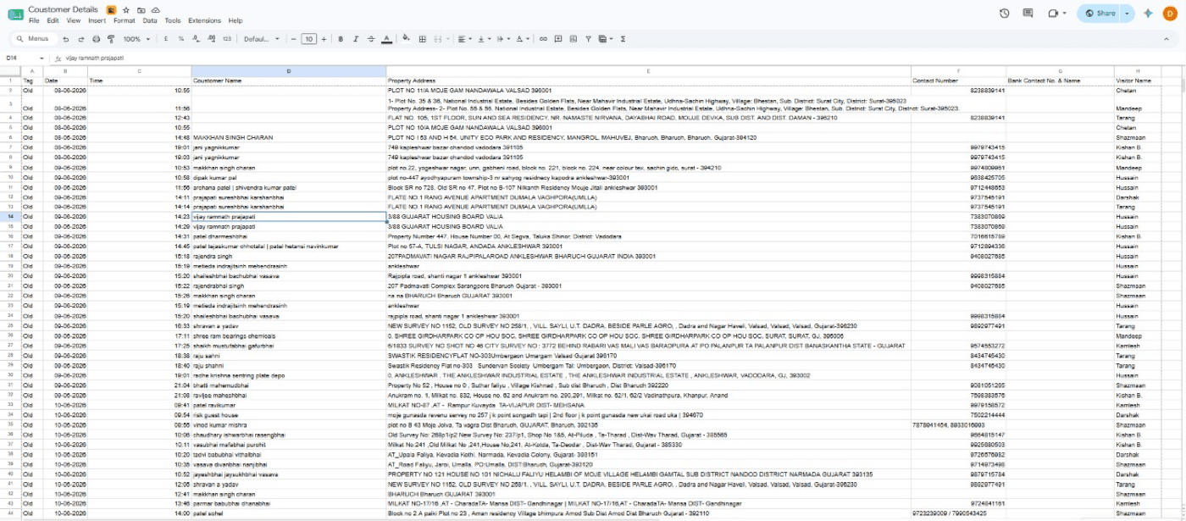1186x521 pixels.
Task: Activate the paint format tool
Action: click(x=111, y=39)
